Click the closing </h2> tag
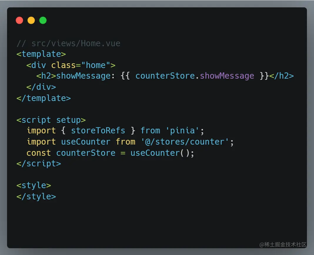Screen dimensions: 314x255 [x=282, y=76]
